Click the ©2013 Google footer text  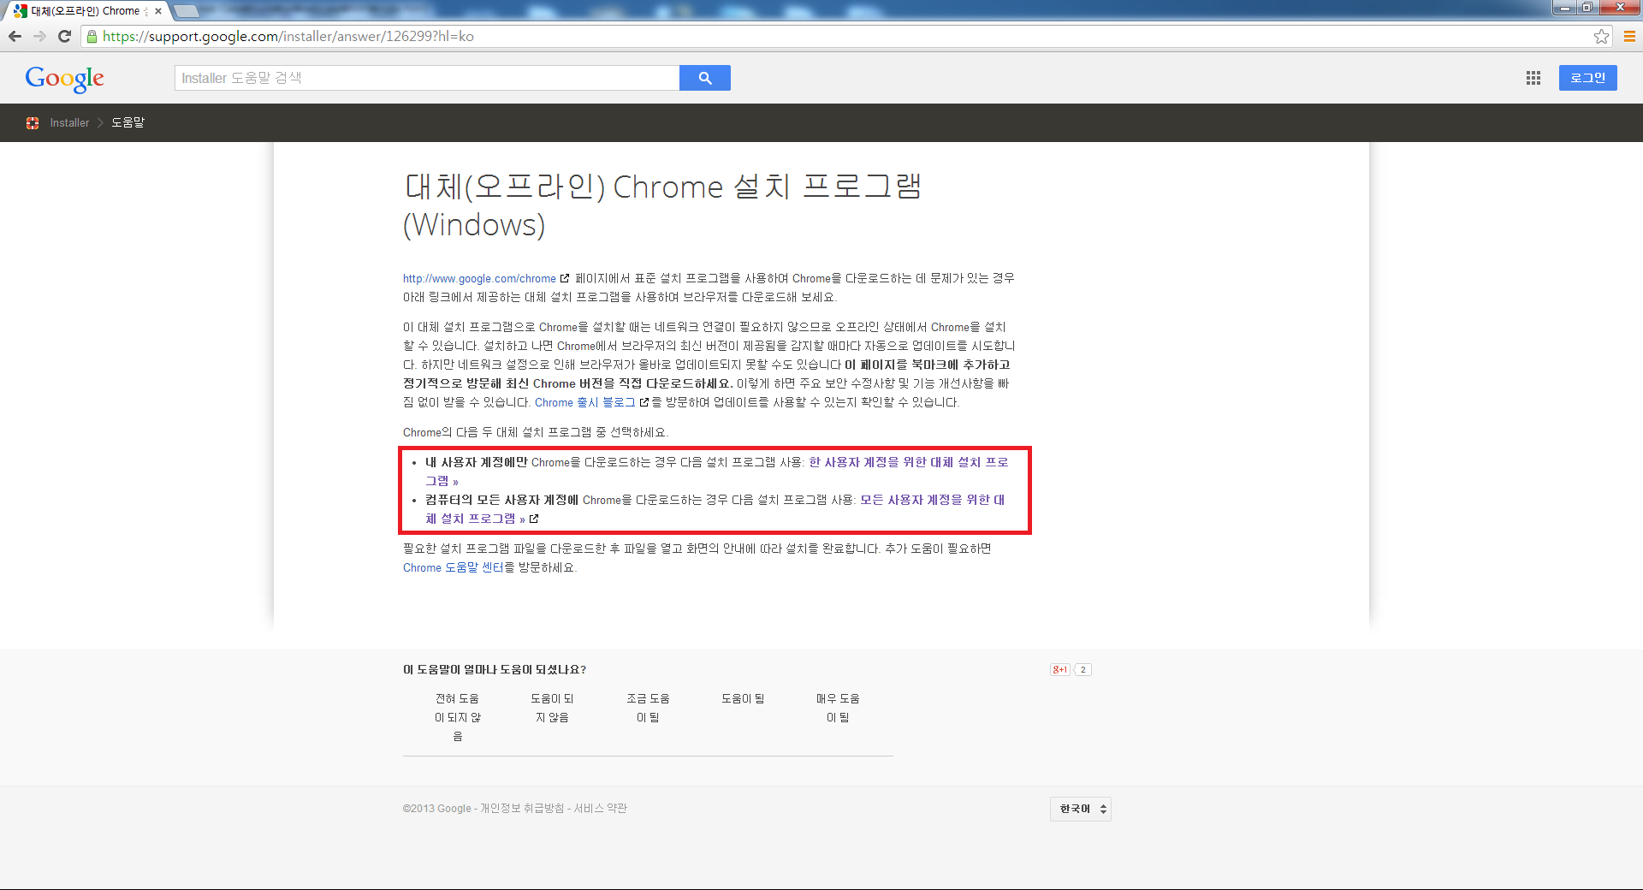pyautogui.click(x=436, y=809)
